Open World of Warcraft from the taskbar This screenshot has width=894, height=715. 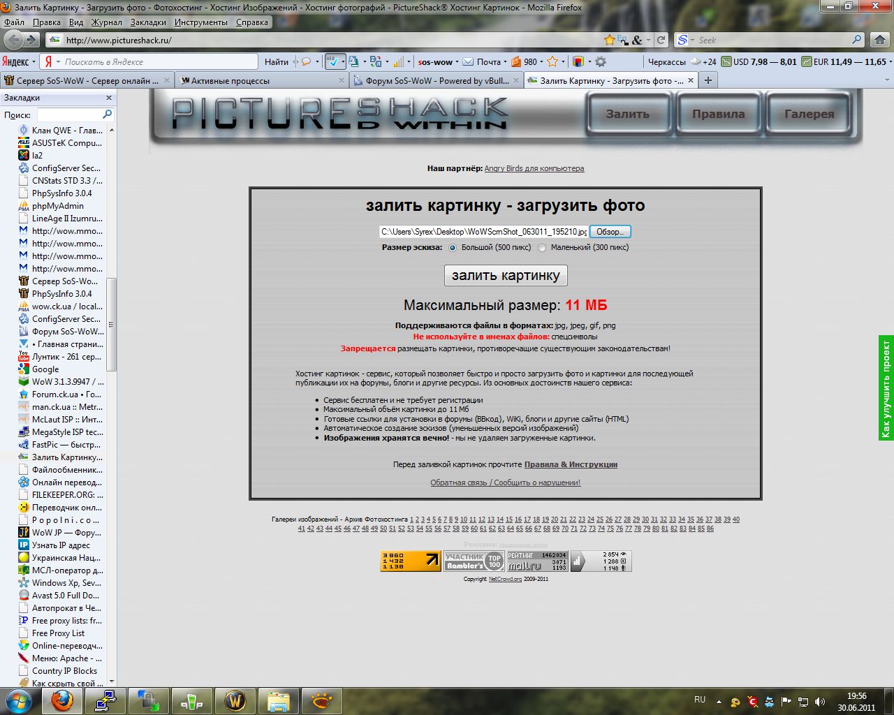coord(235,700)
